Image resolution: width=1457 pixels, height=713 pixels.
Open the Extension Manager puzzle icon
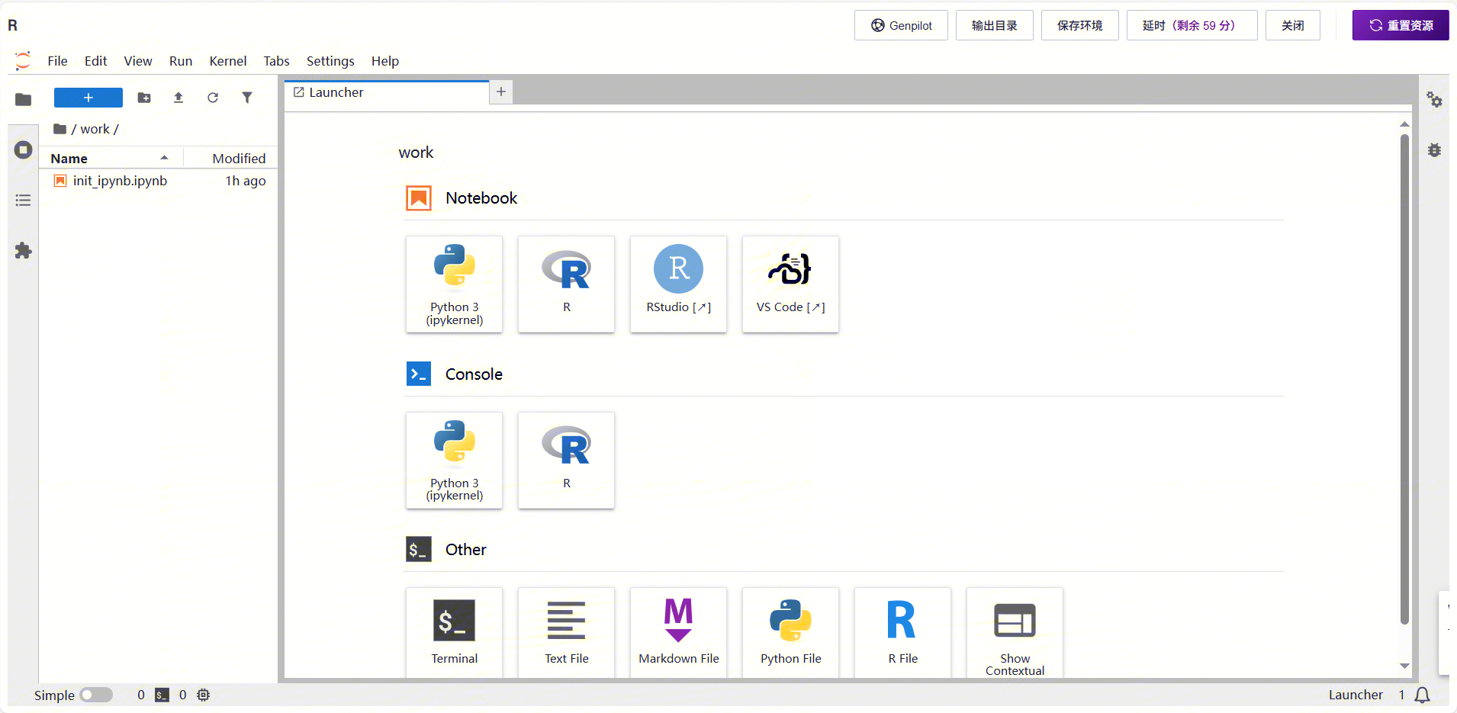click(24, 251)
